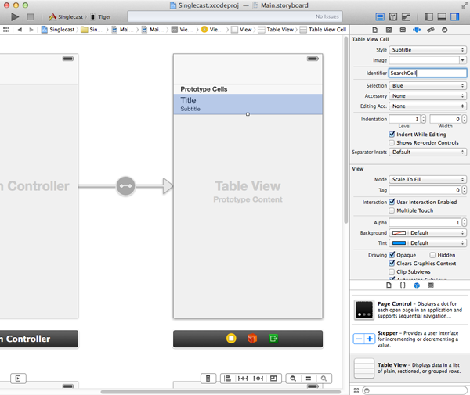Click the Identifier field with SearchCell
This screenshot has width=470, height=395.
tap(428, 74)
